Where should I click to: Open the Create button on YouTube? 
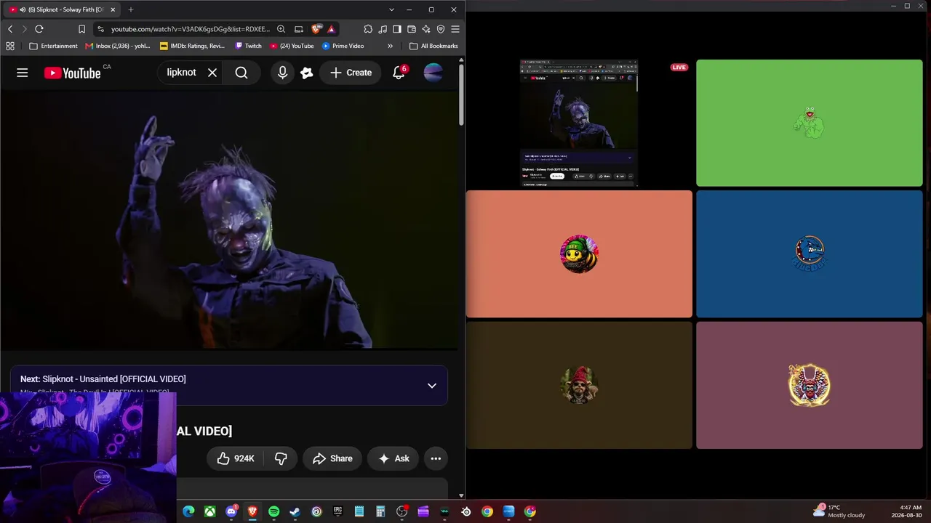tap(351, 73)
